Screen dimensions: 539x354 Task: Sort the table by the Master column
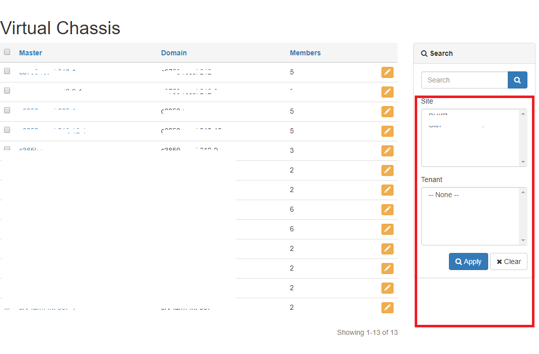click(30, 53)
